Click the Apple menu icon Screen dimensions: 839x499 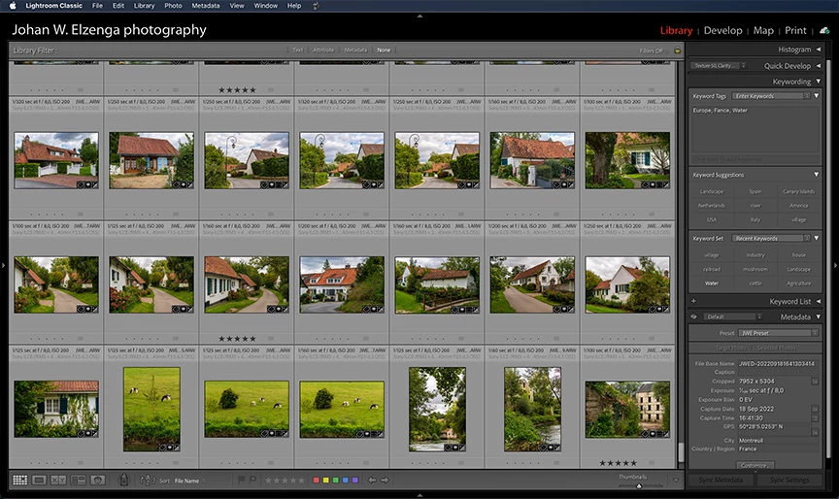[13, 6]
